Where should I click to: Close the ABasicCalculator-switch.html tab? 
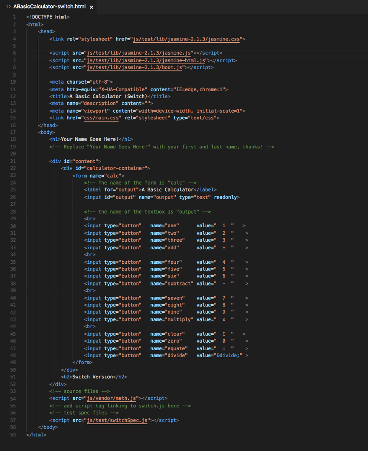(x=91, y=7)
